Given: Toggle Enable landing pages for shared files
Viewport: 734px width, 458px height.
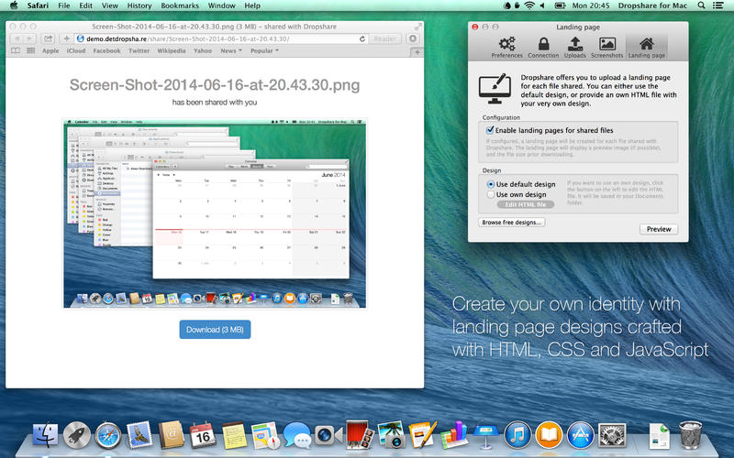Looking at the screenshot, I should (490, 130).
